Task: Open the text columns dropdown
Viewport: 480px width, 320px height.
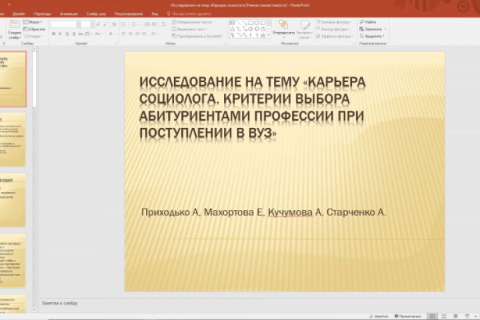Action: click(x=154, y=34)
